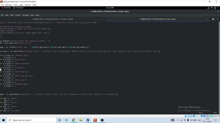This screenshot has width=220, height=123.
Task: Close the salary_deploy terminal tab
Action: (102, 19)
